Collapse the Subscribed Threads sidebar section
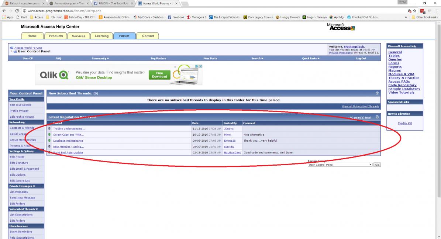The height and width of the screenshot is (239, 441). click(x=37, y=209)
